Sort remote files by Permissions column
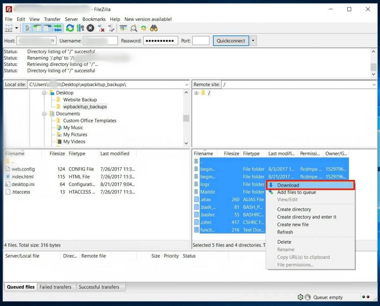The image size is (380, 306). tap(311, 154)
